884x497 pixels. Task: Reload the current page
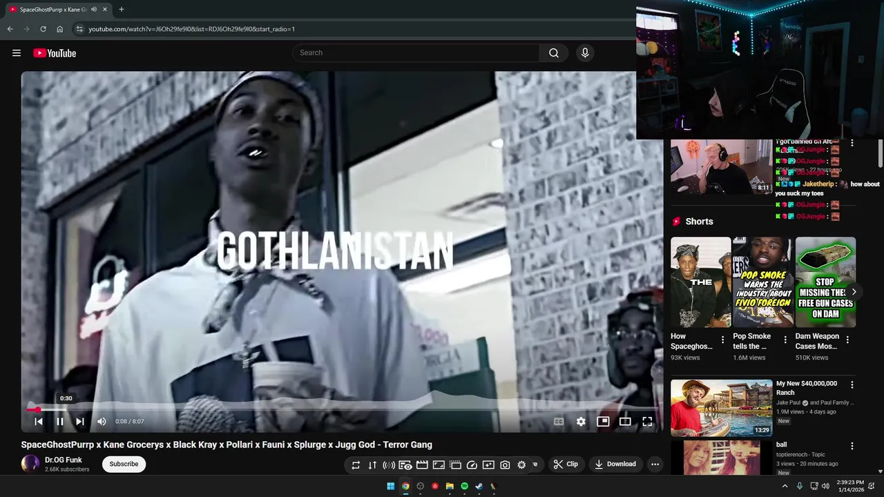(43, 29)
